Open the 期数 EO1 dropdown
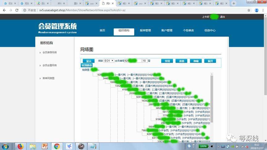267x150 pixels. click(x=109, y=61)
